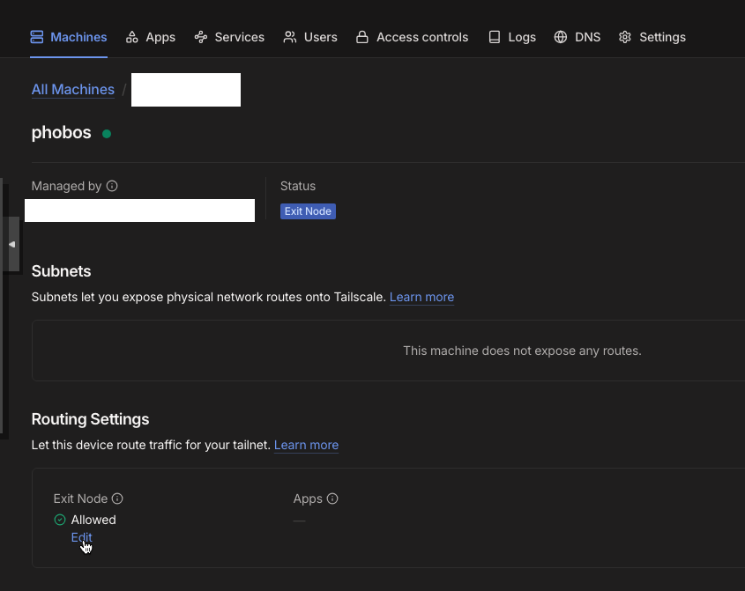
Task: Click the Logs book icon
Action: pyautogui.click(x=494, y=37)
